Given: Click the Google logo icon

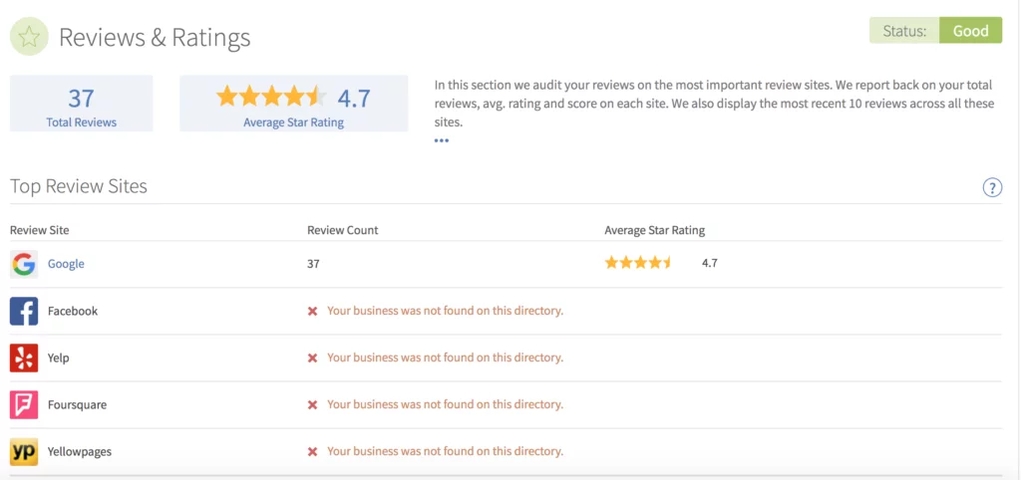Looking at the screenshot, I should (24, 264).
